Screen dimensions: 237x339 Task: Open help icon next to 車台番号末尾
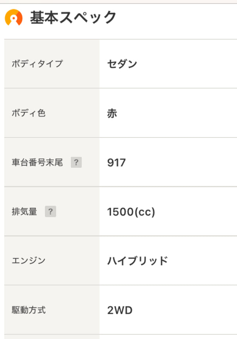coord(76,162)
